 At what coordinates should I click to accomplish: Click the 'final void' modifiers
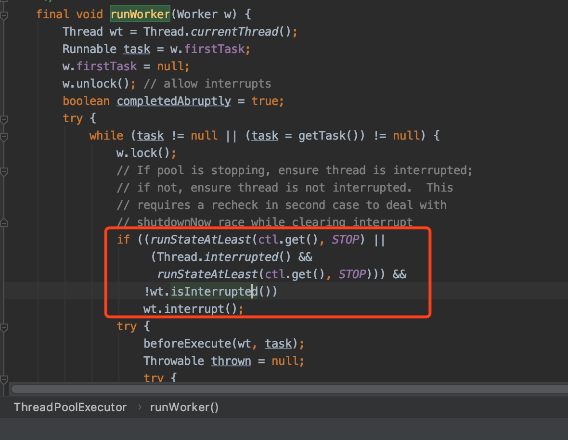coord(69,14)
